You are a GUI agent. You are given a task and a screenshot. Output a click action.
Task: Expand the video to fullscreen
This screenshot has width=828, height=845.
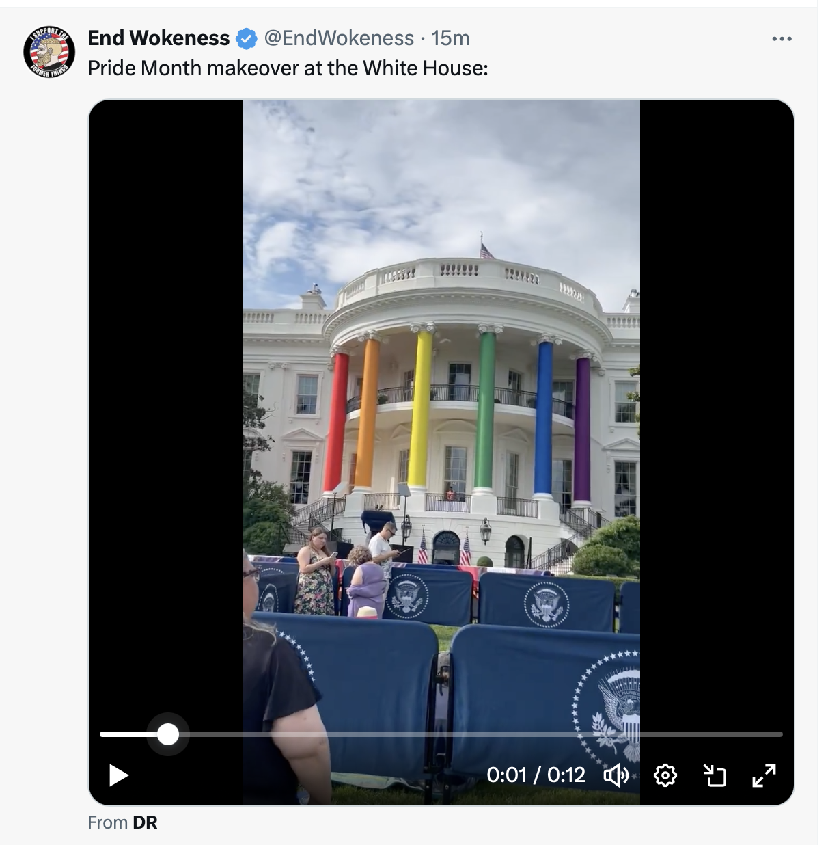coord(764,775)
